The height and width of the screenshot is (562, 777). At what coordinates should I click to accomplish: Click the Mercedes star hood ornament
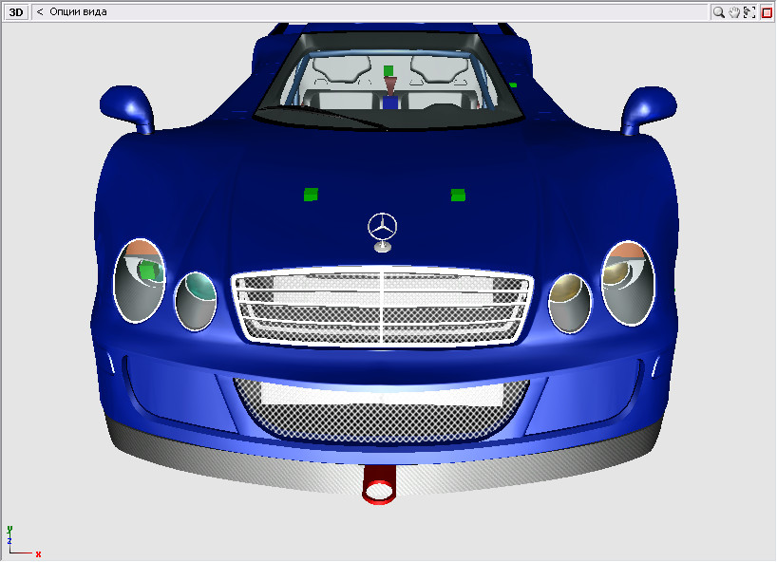pos(382,233)
